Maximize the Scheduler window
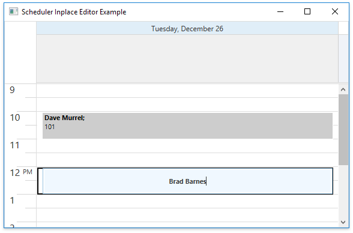The width and height of the screenshot is (353, 233). (x=307, y=11)
